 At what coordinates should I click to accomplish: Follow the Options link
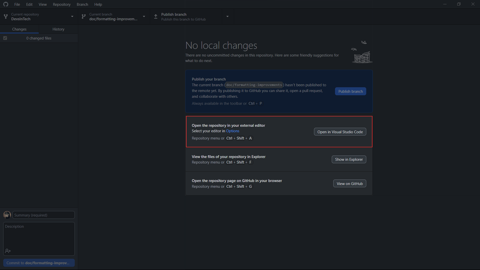tap(232, 131)
